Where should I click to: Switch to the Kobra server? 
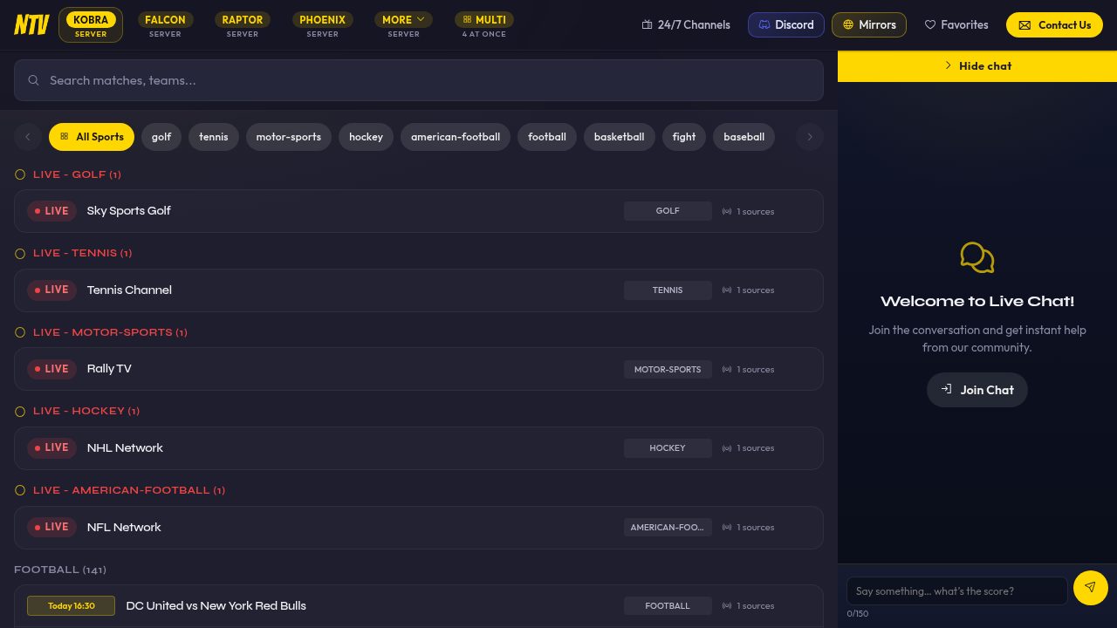click(91, 24)
